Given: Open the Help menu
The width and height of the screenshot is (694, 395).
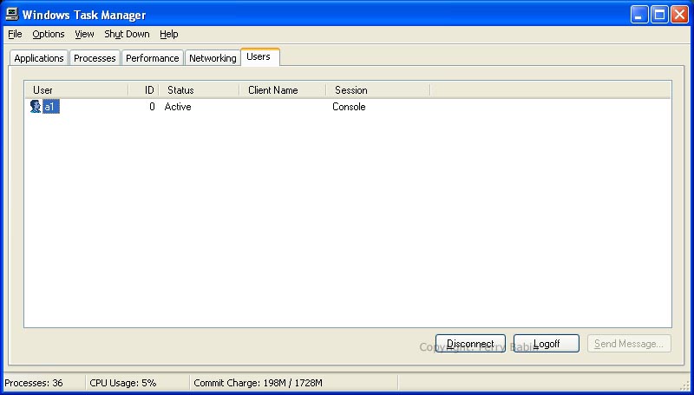Looking at the screenshot, I should coord(168,34).
